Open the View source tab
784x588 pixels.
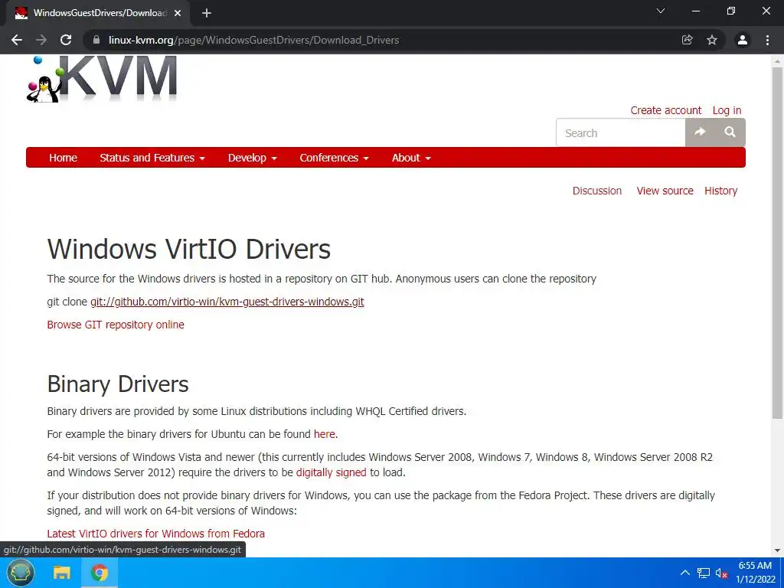(x=665, y=191)
